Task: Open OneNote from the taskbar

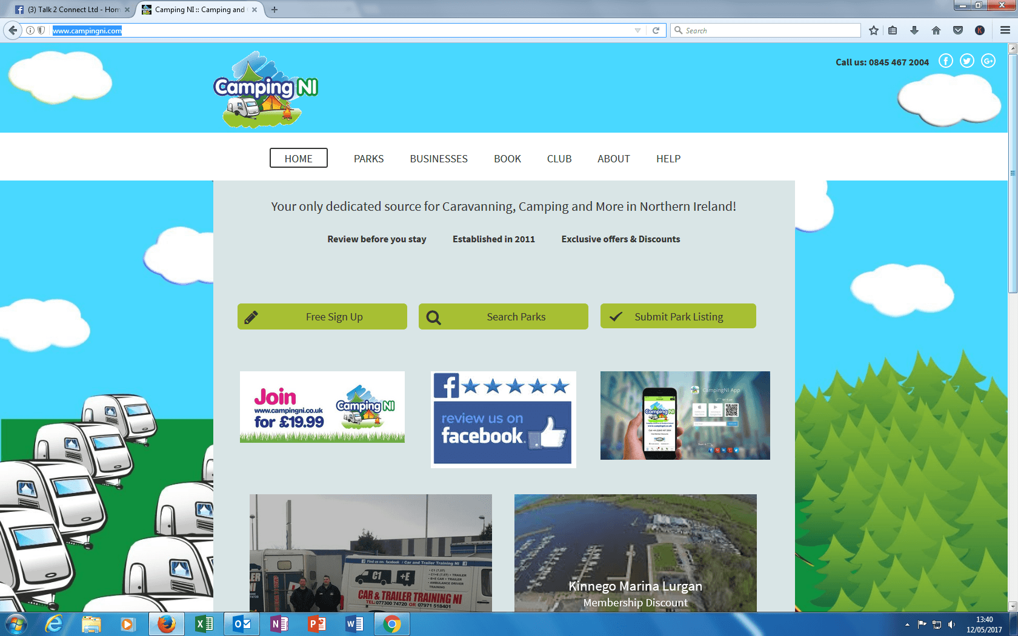Action: click(x=279, y=624)
